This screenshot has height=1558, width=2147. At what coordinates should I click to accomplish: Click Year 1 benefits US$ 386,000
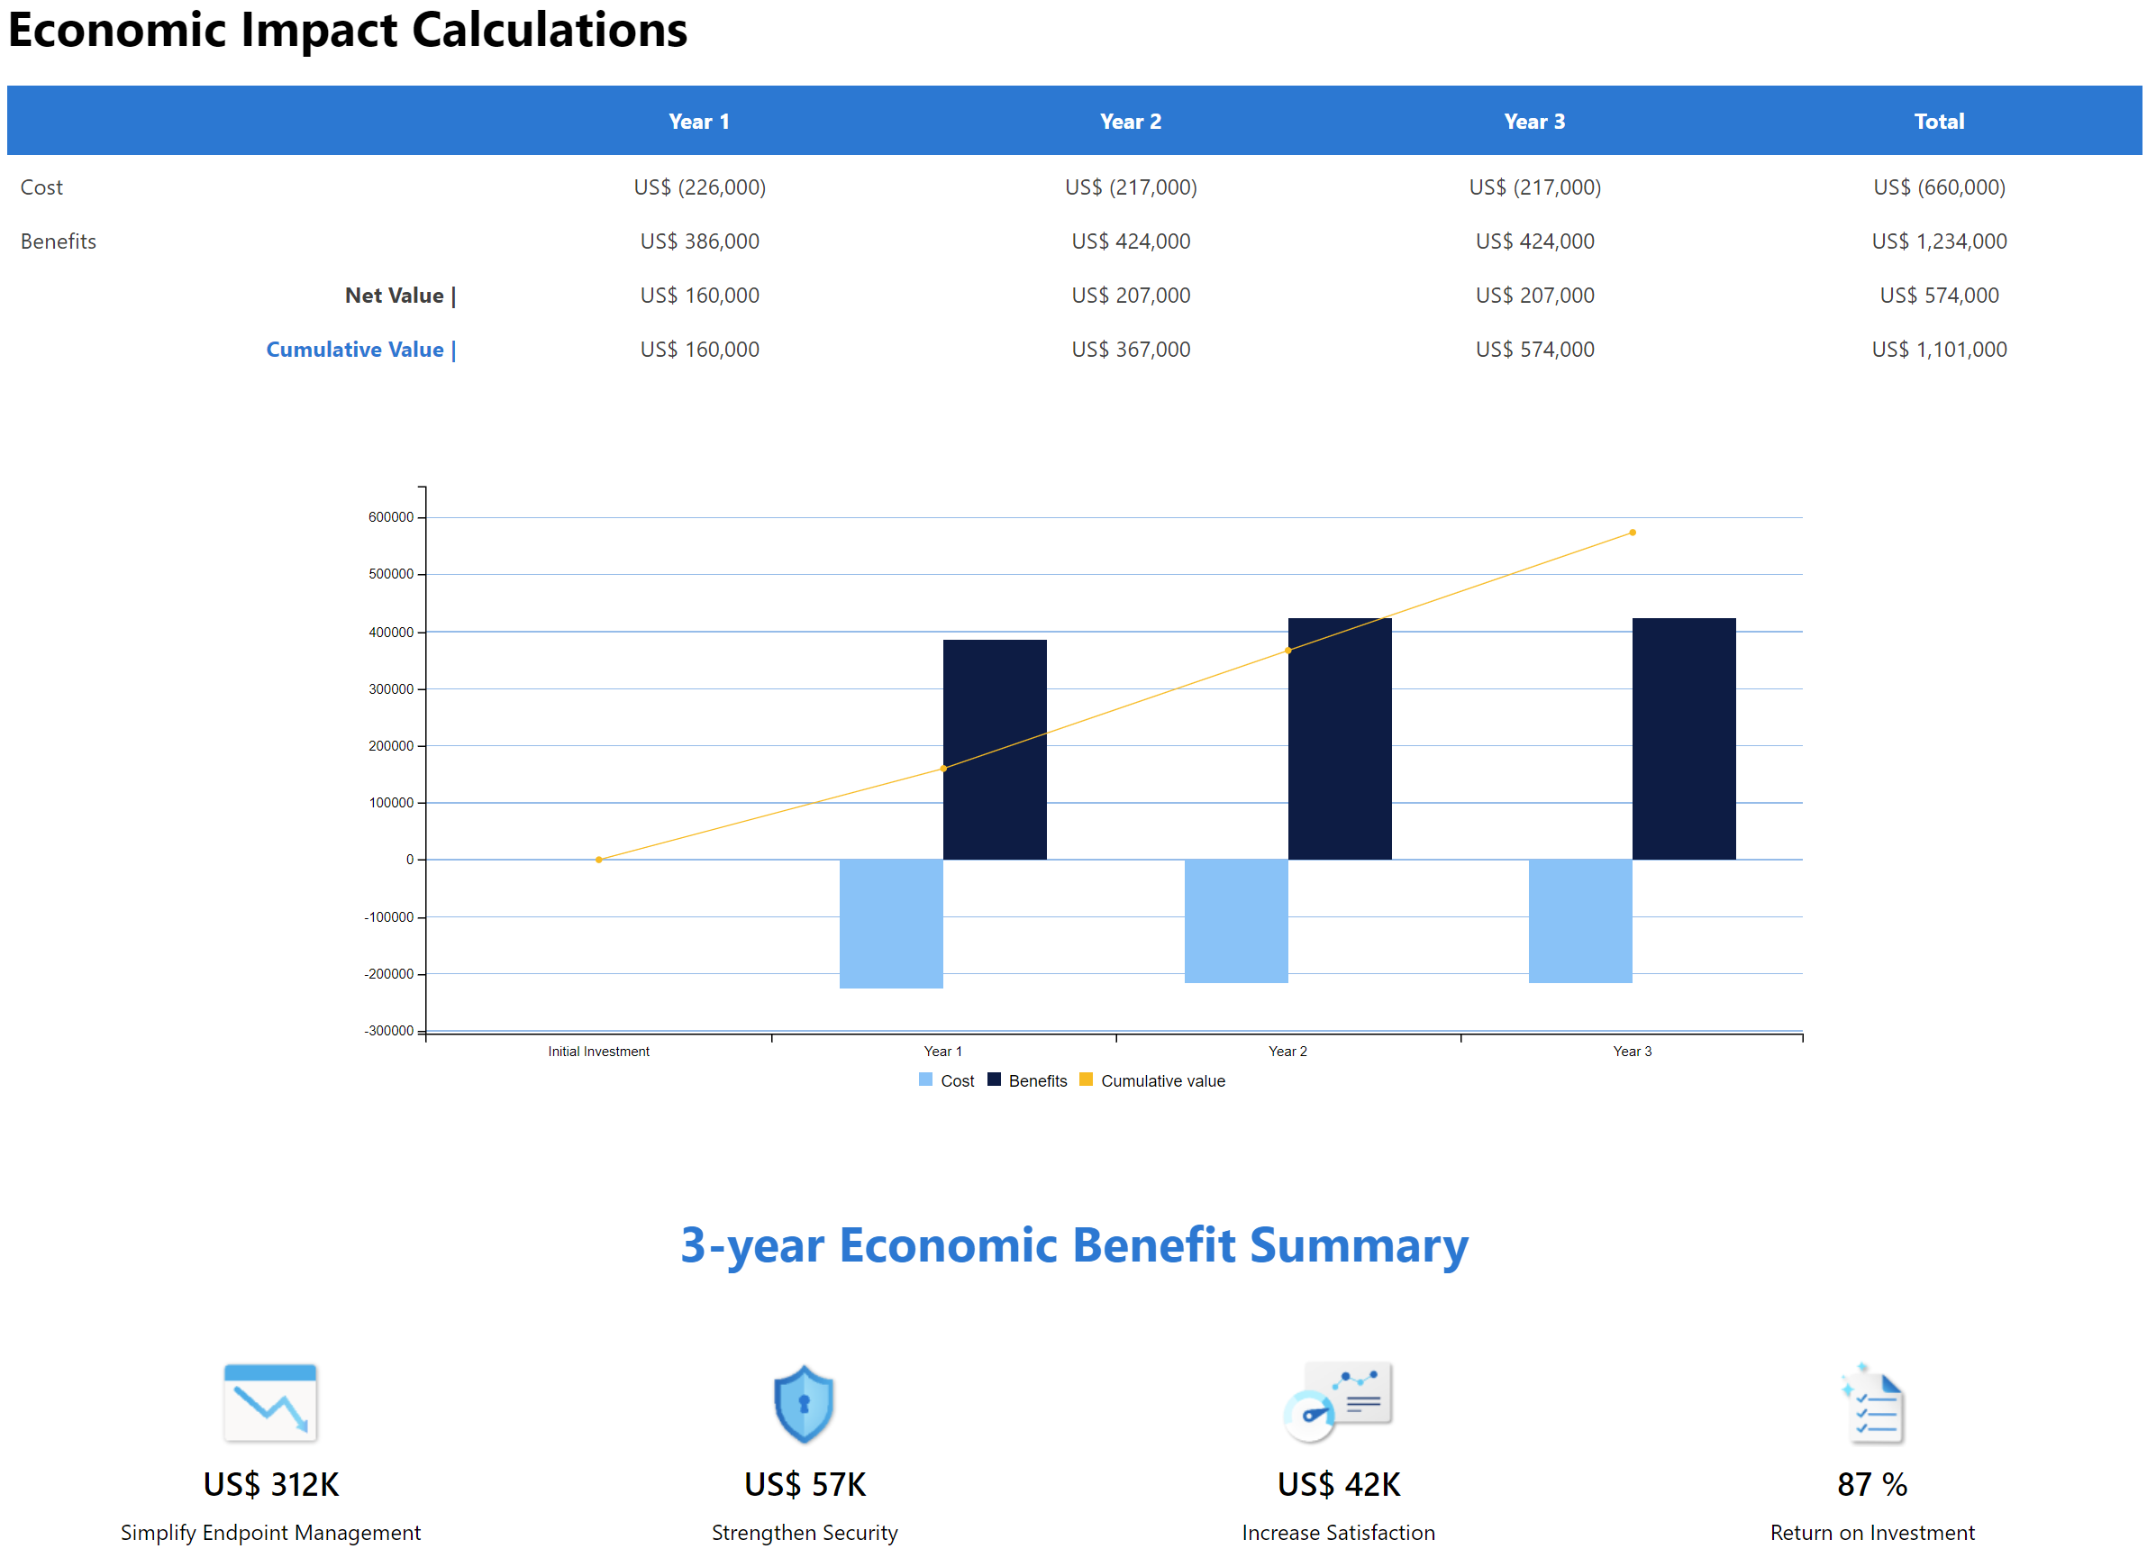699,241
